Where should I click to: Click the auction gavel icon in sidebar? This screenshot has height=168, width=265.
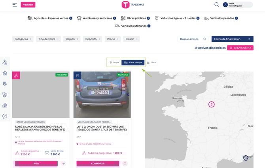coord(5,62)
